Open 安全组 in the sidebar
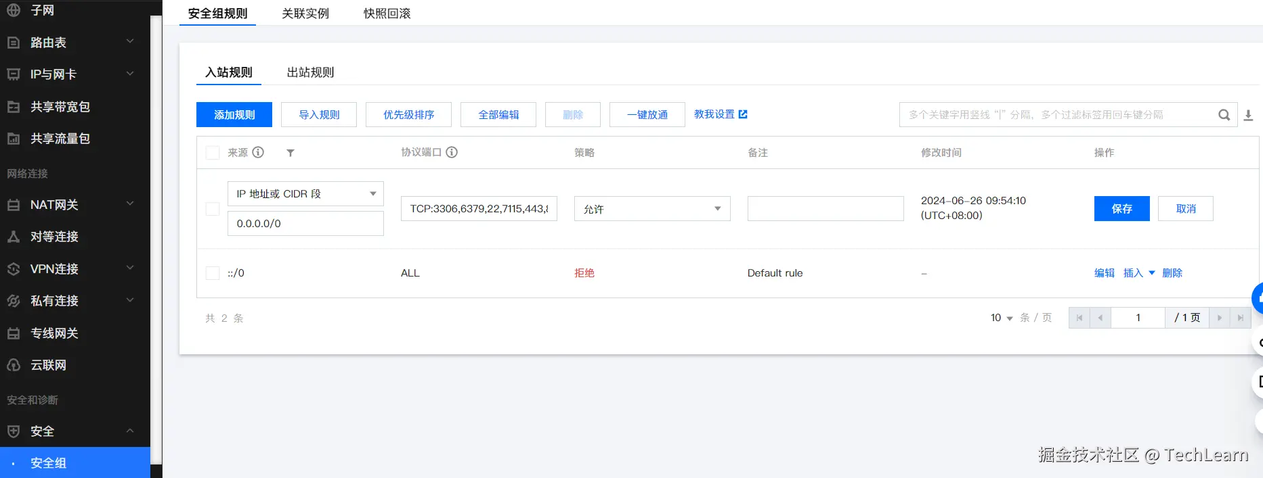Viewport: 1263px width, 478px height. [75, 463]
